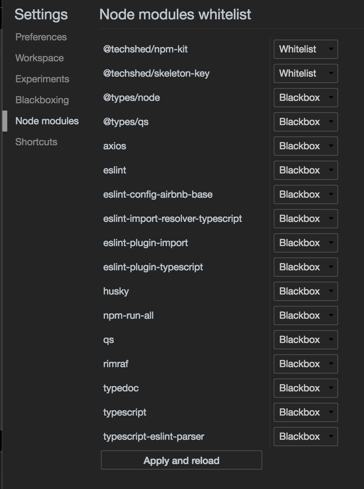Open the dropdown for eslint-import-resolver-typescript
This screenshot has height=489, width=364.
(305, 219)
